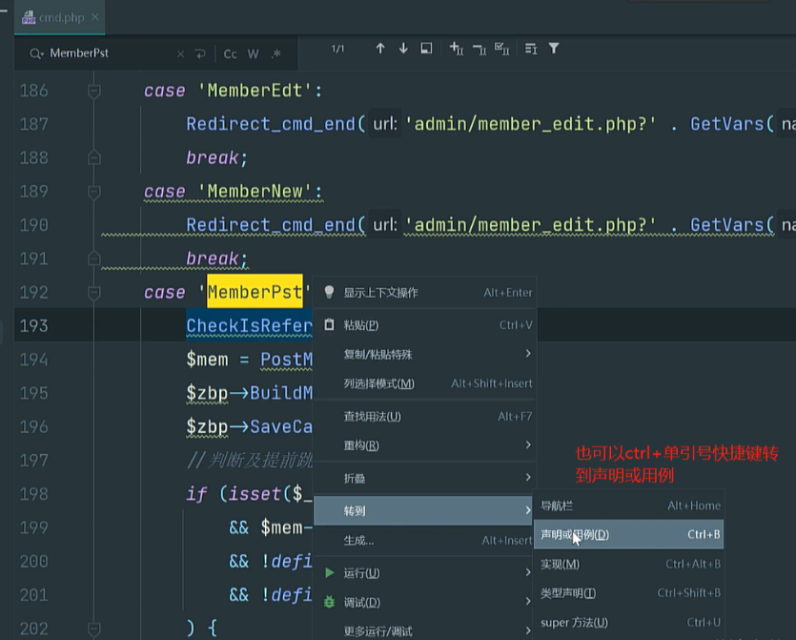Add selection for next occurrence
This screenshot has width=796, height=640.
(x=457, y=49)
